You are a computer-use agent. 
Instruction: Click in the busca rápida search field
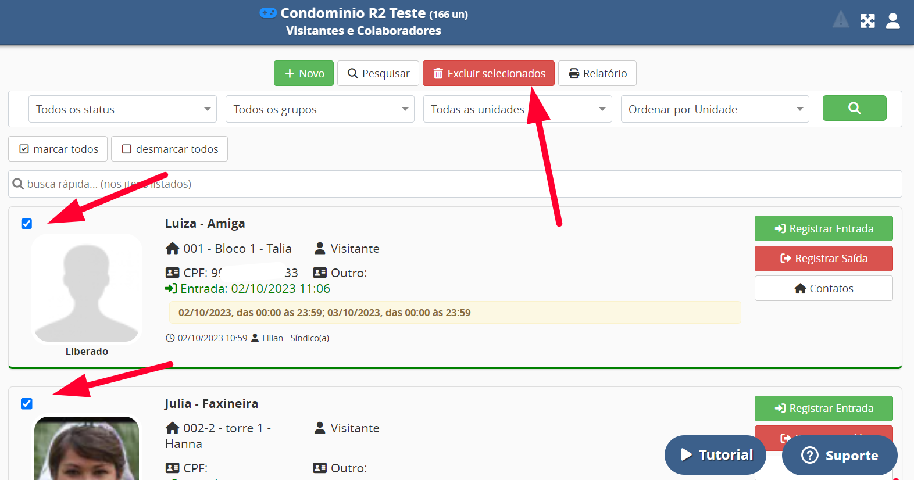point(455,184)
